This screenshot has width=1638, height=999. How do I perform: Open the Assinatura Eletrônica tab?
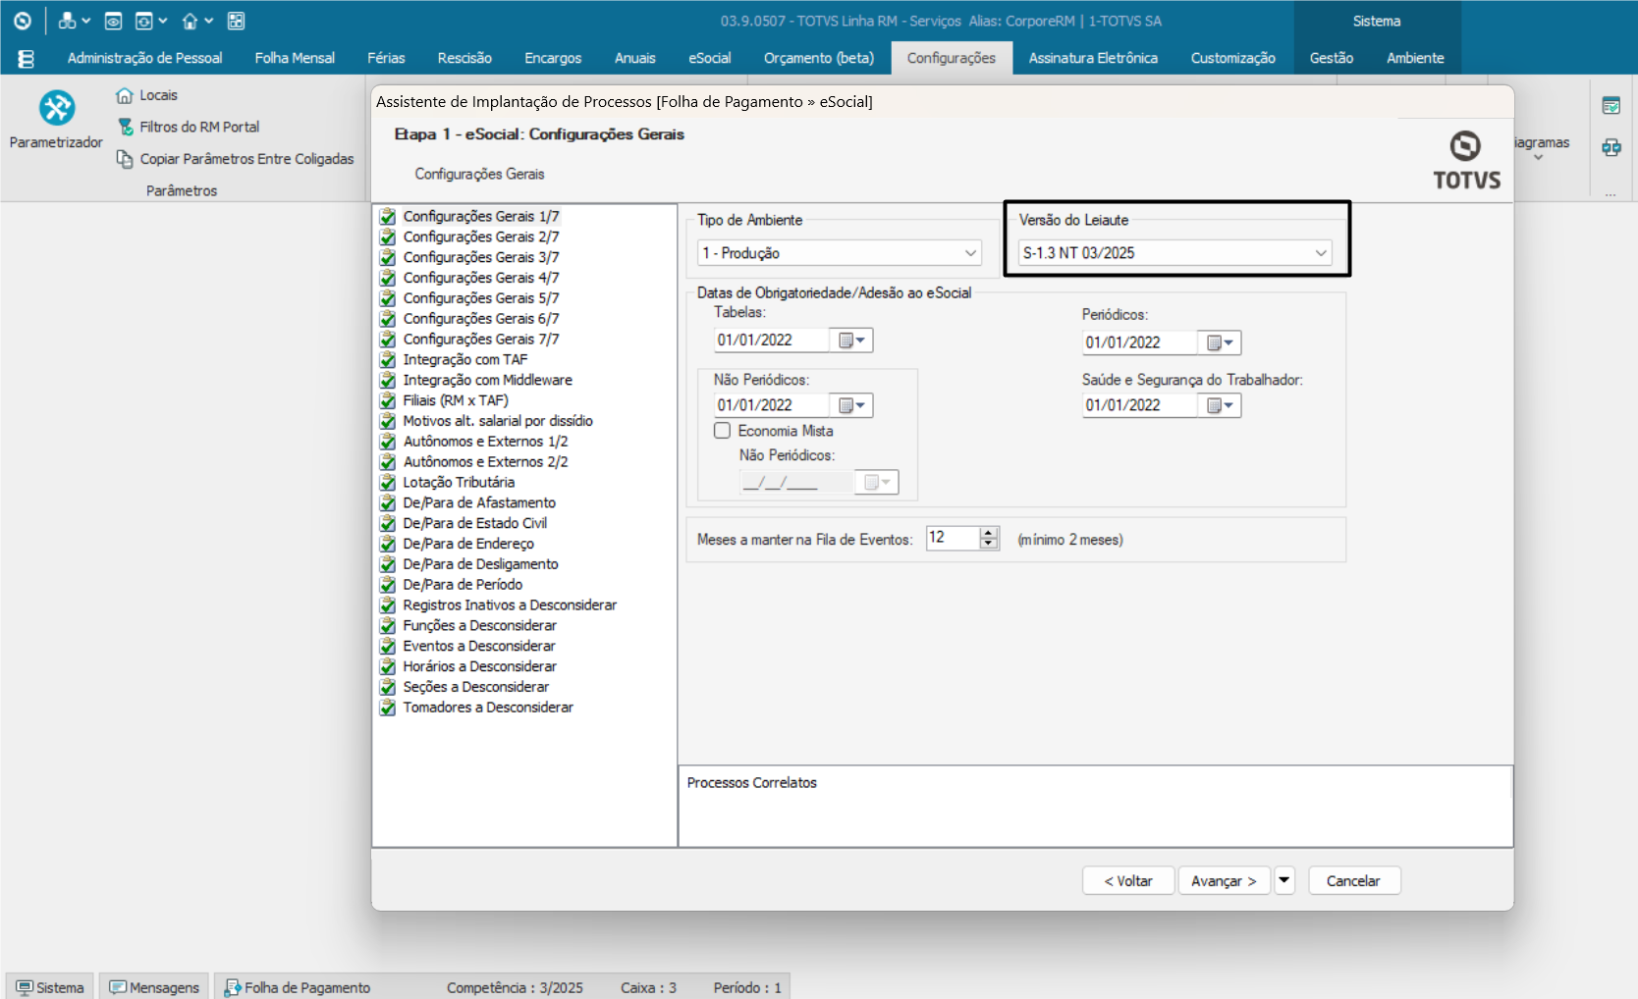1093,58
